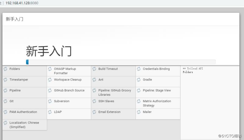
Task: Click the sync icon beside Mailer
Action: tap(139, 112)
